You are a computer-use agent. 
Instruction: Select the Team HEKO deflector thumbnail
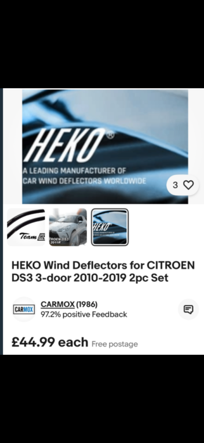[x=26, y=227]
